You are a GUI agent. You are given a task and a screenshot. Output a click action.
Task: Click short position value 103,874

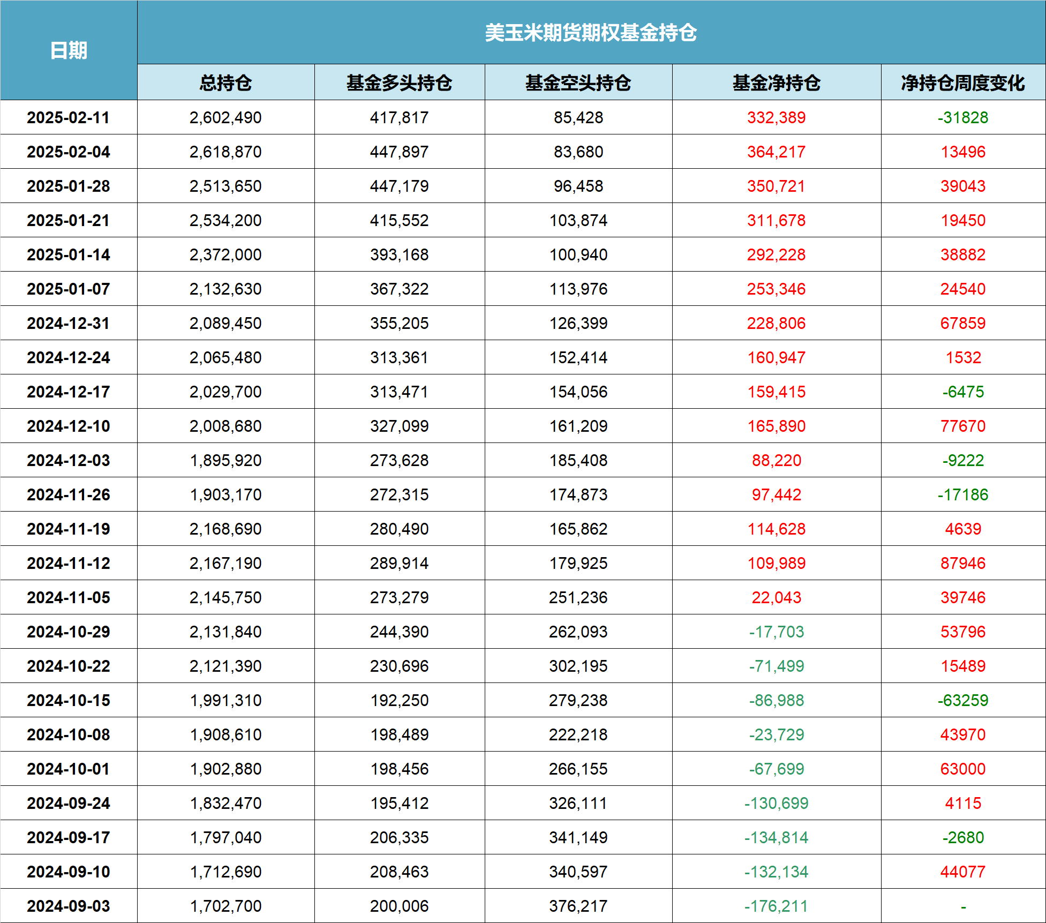578,220
